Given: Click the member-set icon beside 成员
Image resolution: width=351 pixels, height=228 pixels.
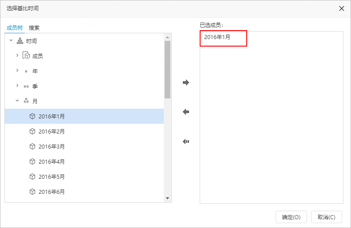Looking at the screenshot, I should (x=26, y=55).
